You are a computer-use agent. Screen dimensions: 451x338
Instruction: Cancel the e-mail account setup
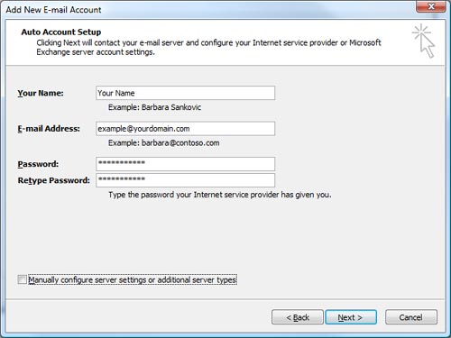click(x=411, y=317)
